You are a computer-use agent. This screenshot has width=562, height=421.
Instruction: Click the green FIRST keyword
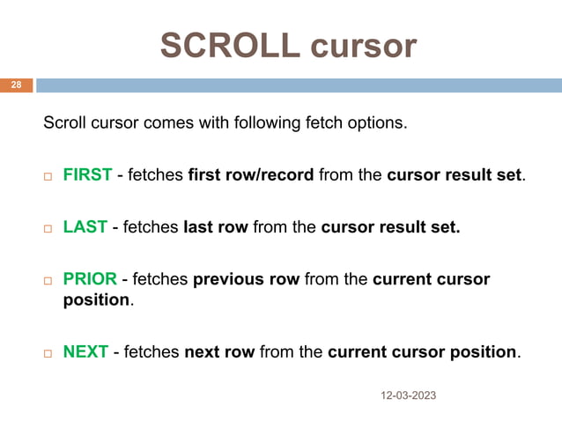(x=87, y=175)
